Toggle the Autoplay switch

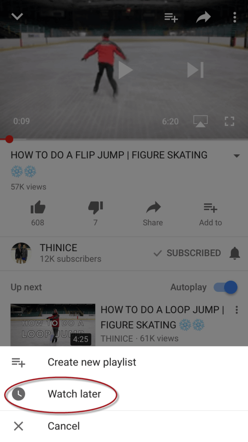pyautogui.click(x=225, y=288)
